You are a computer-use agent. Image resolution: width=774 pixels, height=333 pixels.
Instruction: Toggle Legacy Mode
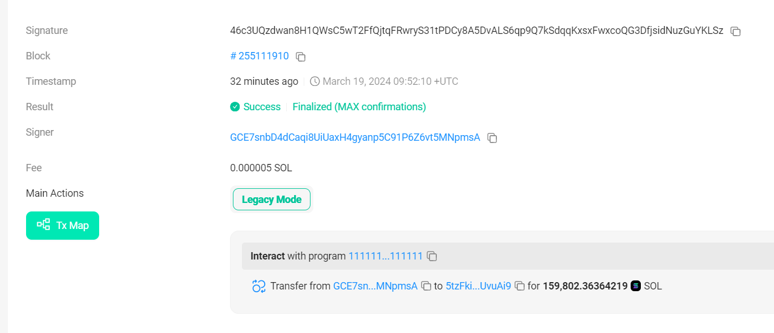[271, 200]
